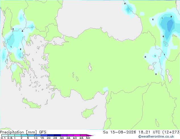Click the '50' legend scale label
This screenshot has height=139, width=180.
click(x=88, y=138)
